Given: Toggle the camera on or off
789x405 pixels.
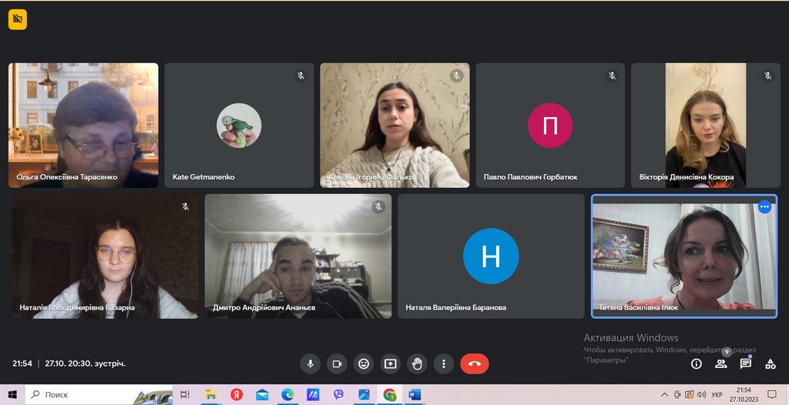Looking at the screenshot, I should pyautogui.click(x=337, y=363).
